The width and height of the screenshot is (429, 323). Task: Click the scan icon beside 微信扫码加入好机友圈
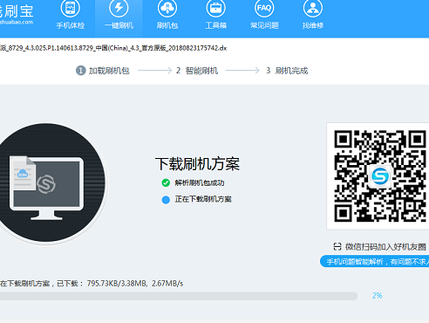tap(337, 247)
